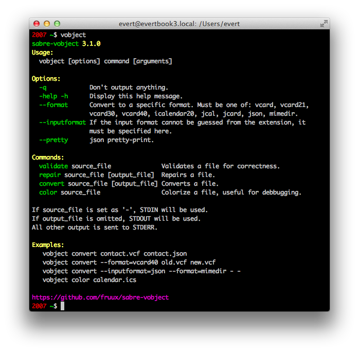359x352 pixels.
Task: Click the green zoom window button
Action: pyautogui.click(x=57, y=24)
